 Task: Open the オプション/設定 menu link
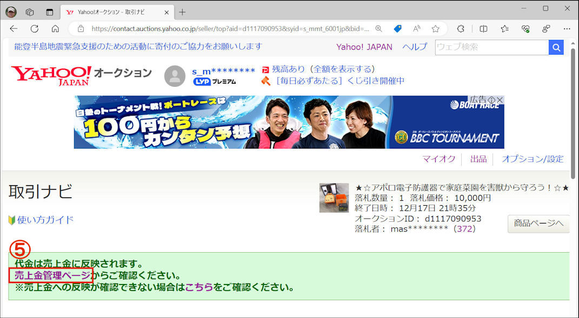pos(532,159)
